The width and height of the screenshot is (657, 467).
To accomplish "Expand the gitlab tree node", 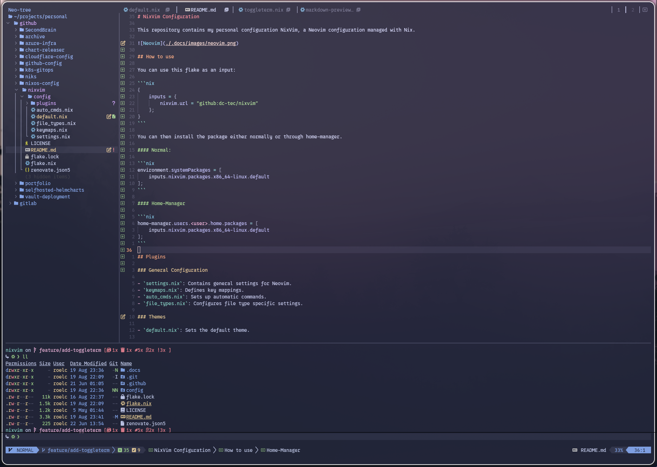I will (x=10, y=203).
